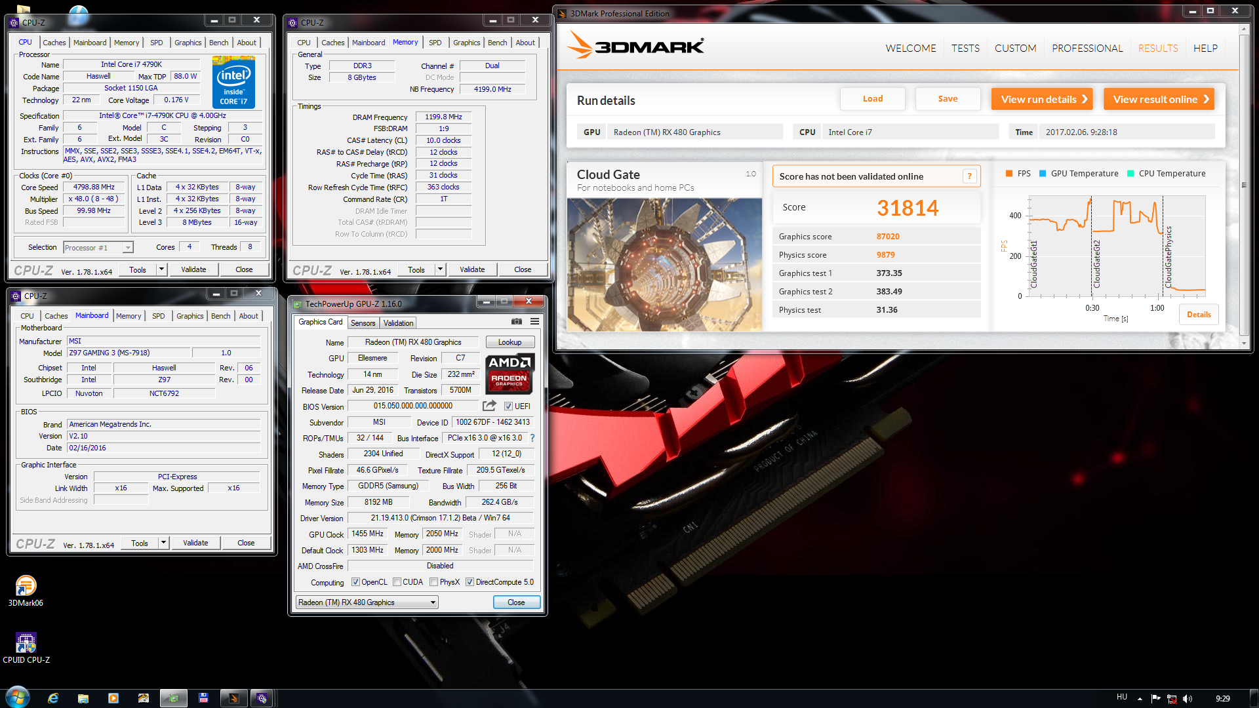Click View result online button
Screen dimensions: 1259x708
1159,99
